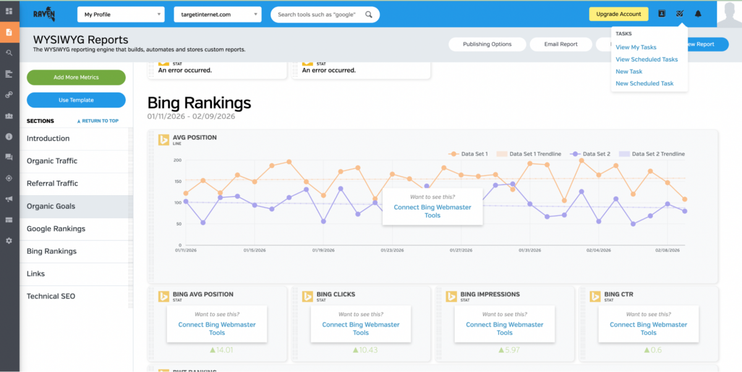
Task: Click the Bing icon on BING CTR card
Action: [x=595, y=297]
